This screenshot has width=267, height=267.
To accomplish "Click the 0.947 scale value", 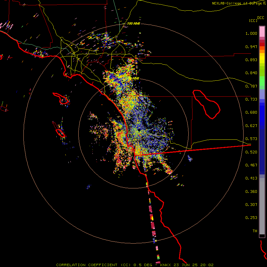I will pos(251,47).
